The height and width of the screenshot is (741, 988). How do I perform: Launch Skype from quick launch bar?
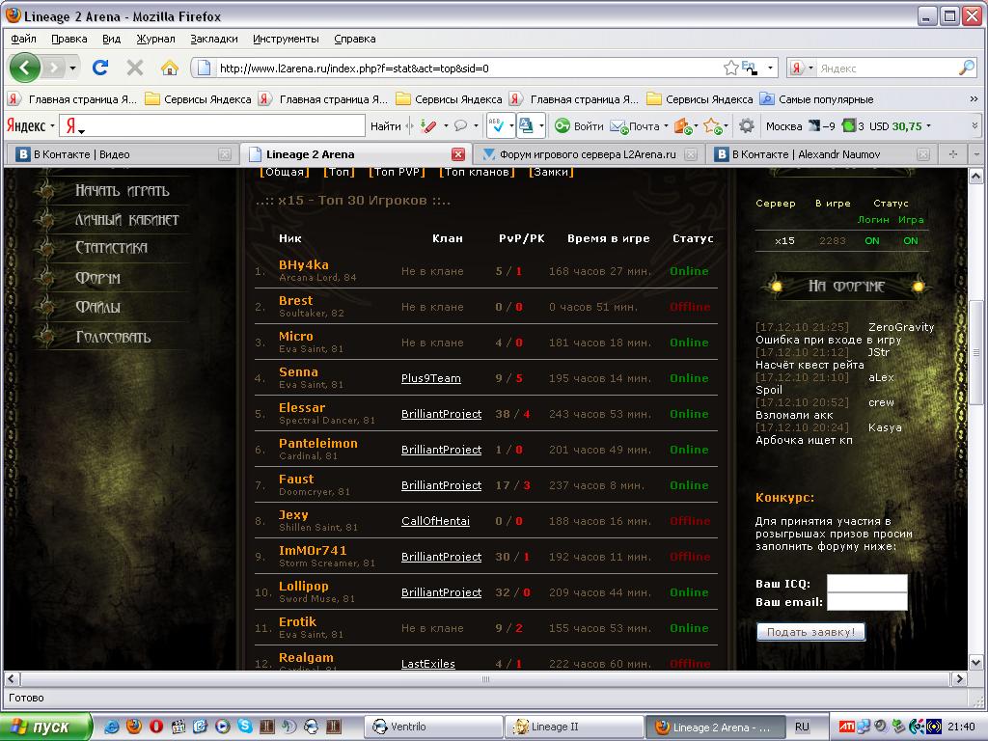(245, 727)
